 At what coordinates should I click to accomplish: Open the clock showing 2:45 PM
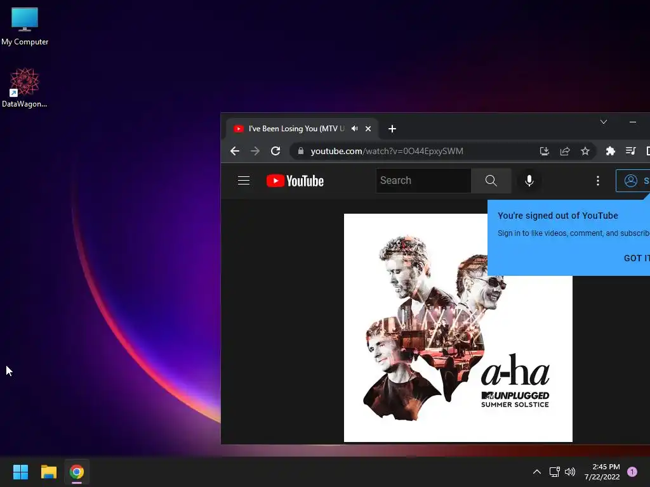tap(602, 472)
